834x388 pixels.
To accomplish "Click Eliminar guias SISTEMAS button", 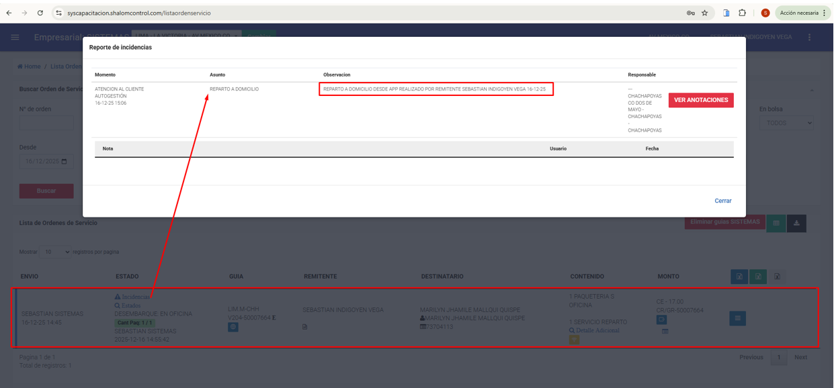I will [x=724, y=222].
